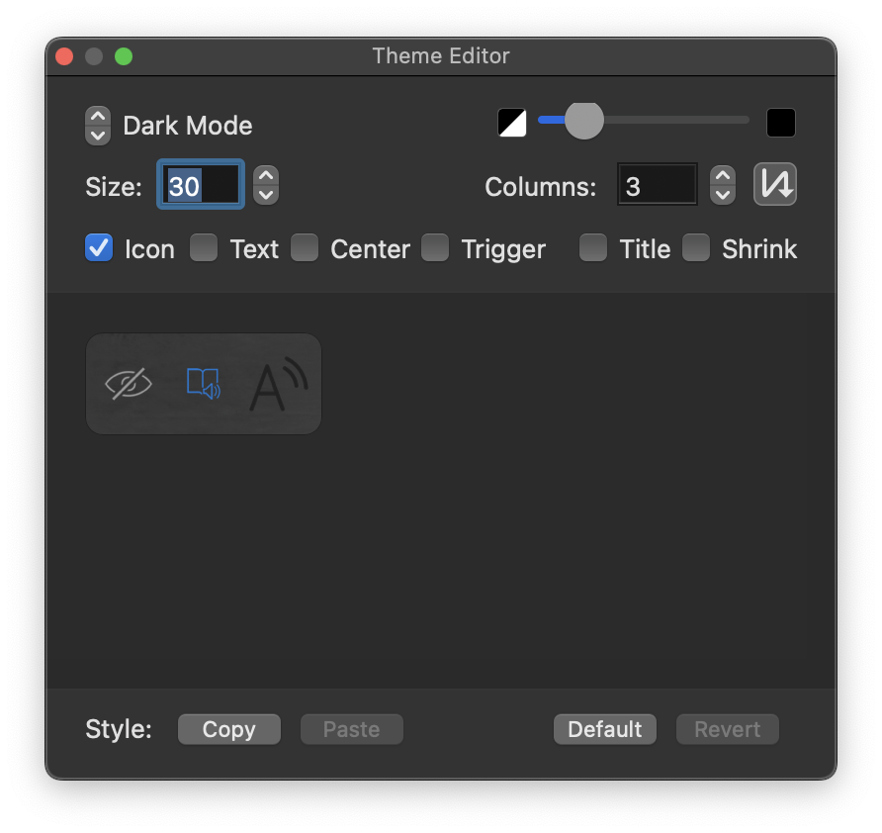The width and height of the screenshot is (882, 833).
Task: Click the red close window button
Action: coord(64,56)
